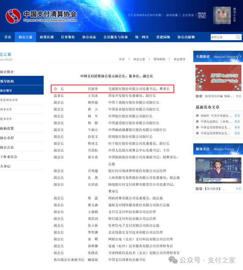Click the search magnifier icon
The width and height of the screenshot is (243, 270).
pyautogui.click(x=238, y=37)
